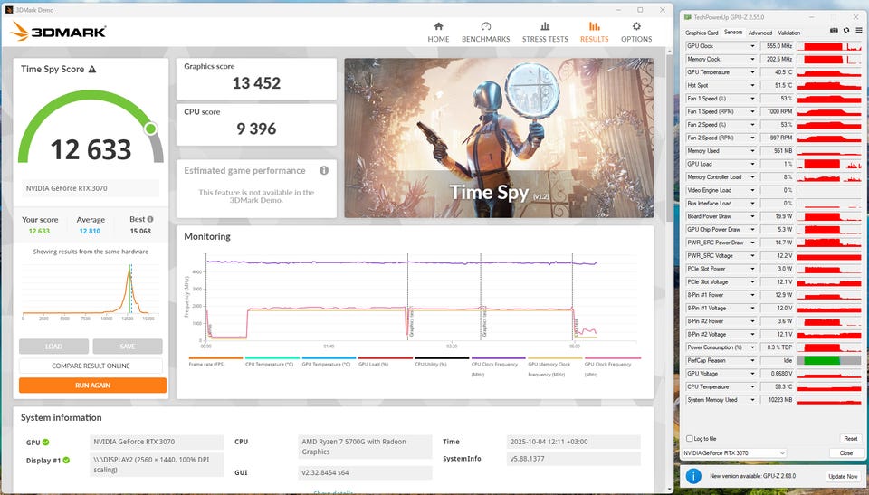Select the Results section

[x=594, y=33]
